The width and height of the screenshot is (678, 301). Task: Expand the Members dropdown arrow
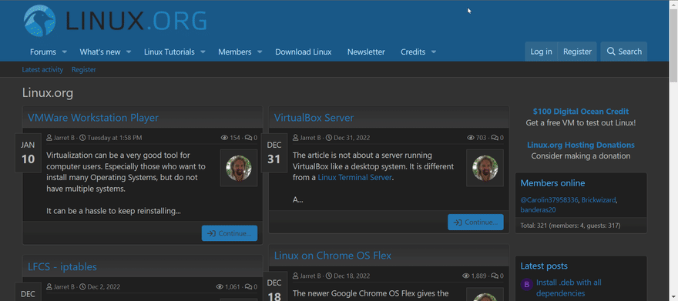(x=260, y=52)
